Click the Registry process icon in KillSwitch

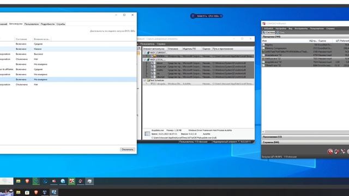[x=263, y=45]
